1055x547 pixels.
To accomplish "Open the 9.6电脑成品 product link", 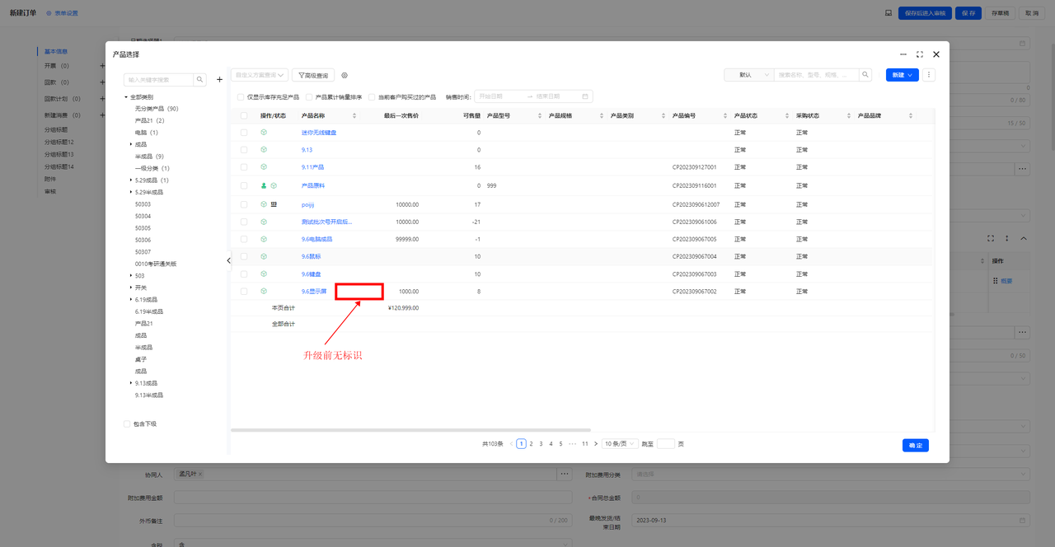I will tap(317, 239).
